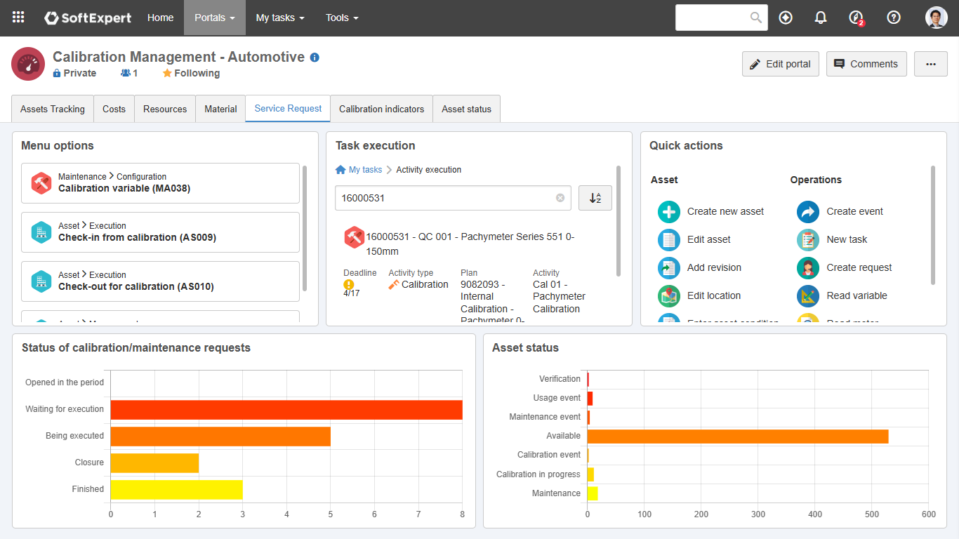The width and height of the screenshot is (959, 539).
Task: Click the sort A-Z button
Action: pyautogui.click(x=595, y=198)
